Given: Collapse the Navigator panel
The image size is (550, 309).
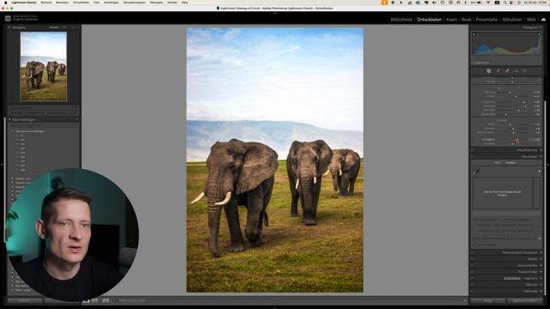Looking at the screenshot, I should click(9, 27).
